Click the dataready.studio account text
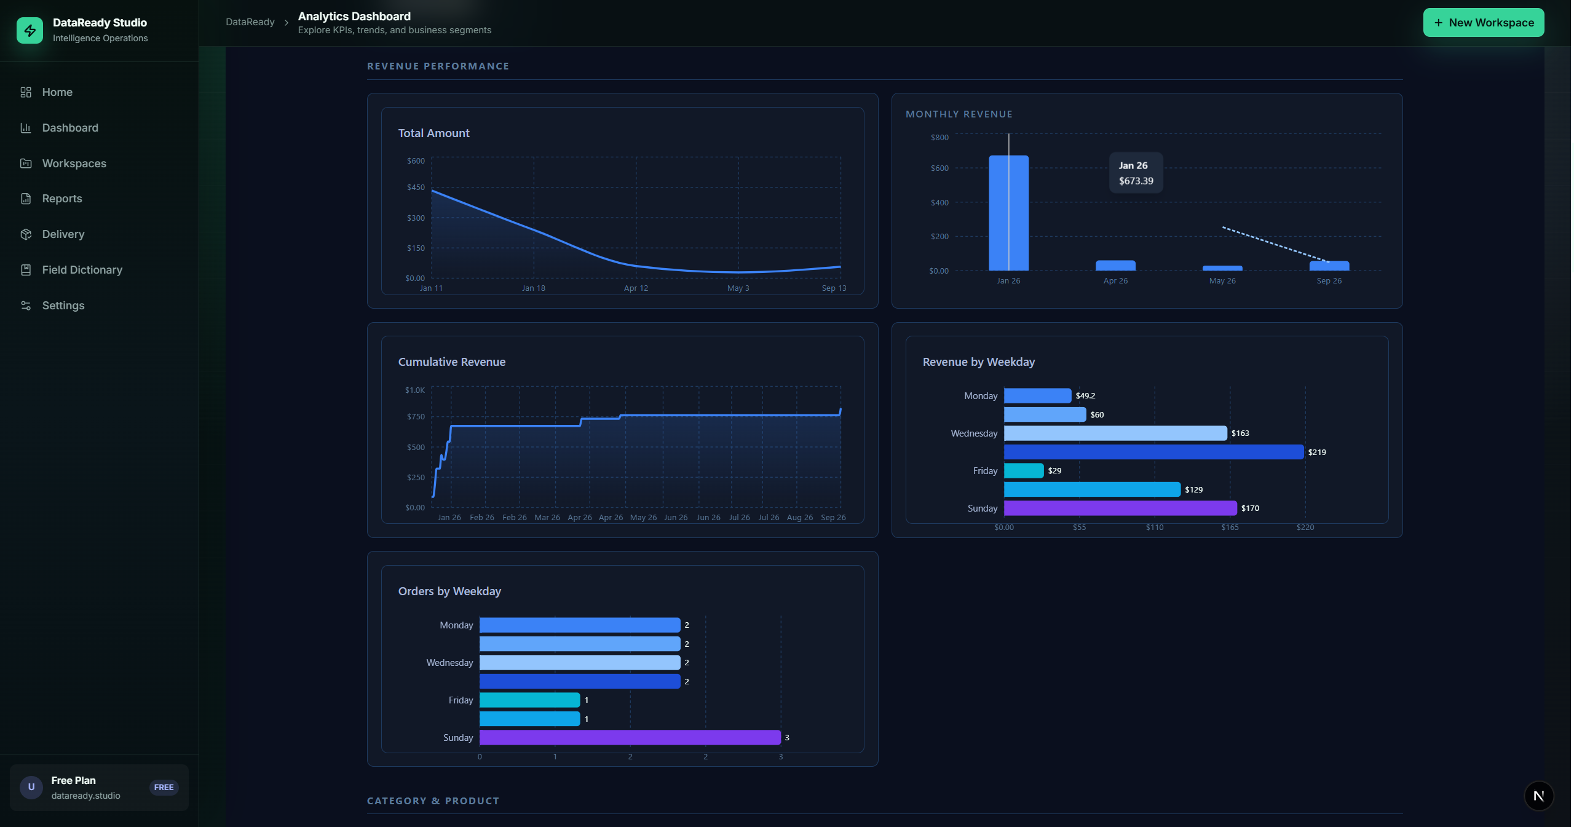Image resolution: width=1574 pixels, height=827 pixels. click(85, 796)
